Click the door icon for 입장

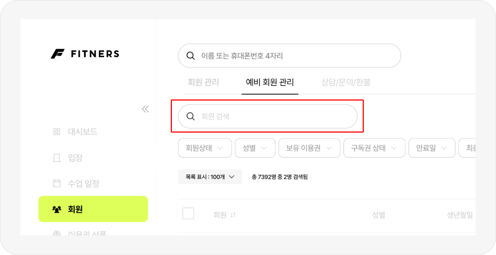click(57, 158)
